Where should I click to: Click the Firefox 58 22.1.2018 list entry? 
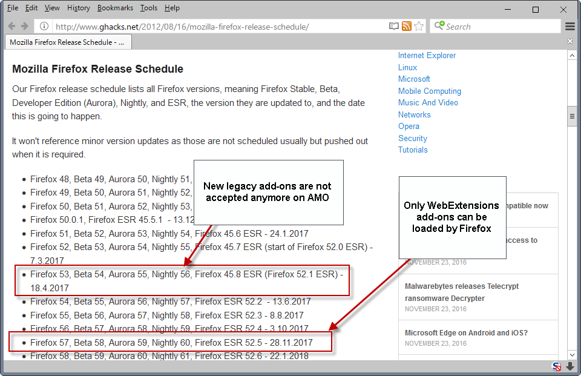(x=169, y=356)
